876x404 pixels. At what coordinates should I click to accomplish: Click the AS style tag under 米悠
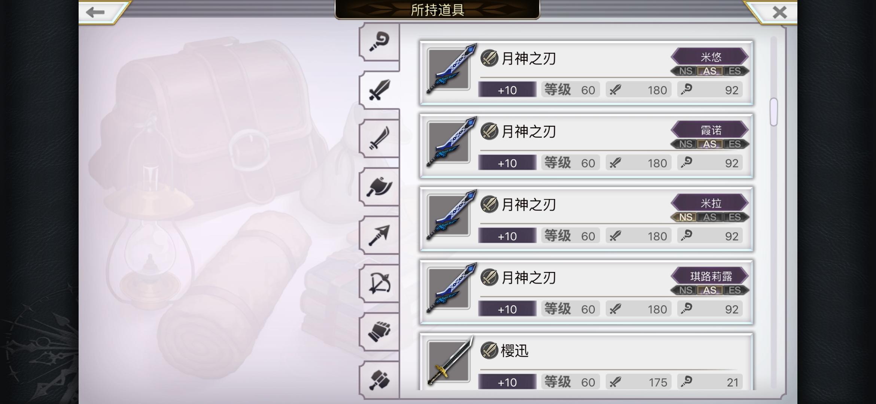click(x=710, y=71)
